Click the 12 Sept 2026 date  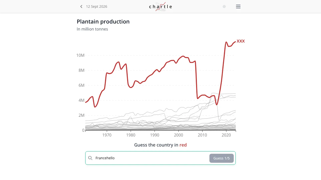tap(97, 6)
